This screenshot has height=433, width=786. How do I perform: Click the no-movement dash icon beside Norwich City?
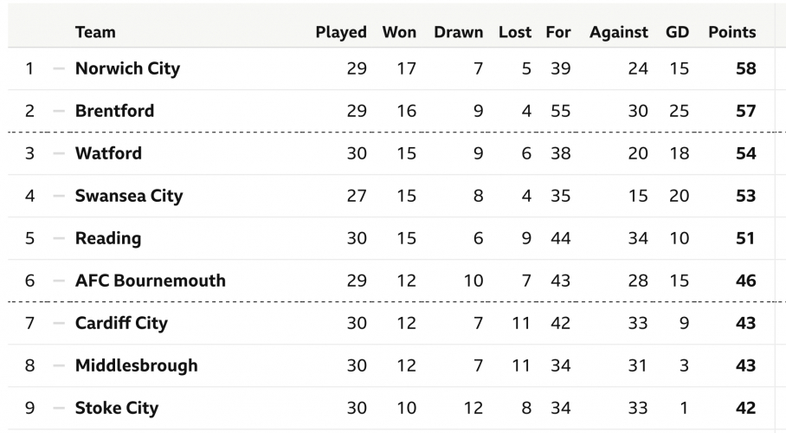59,68
